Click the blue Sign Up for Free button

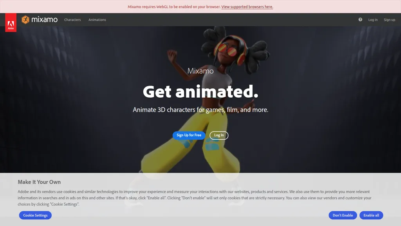(189, 135)
